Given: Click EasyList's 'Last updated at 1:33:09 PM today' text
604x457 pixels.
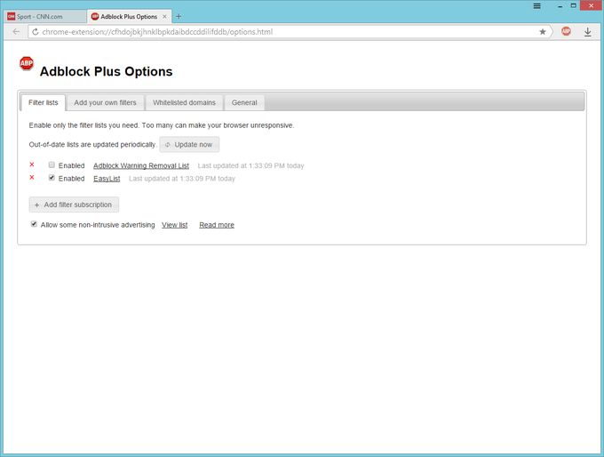Looking at the screenshot, I should coord(182,179).
